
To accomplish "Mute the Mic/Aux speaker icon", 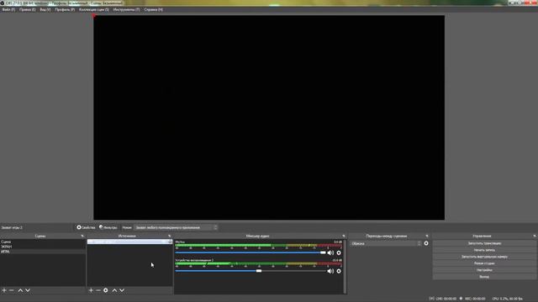I will point(330,253).
